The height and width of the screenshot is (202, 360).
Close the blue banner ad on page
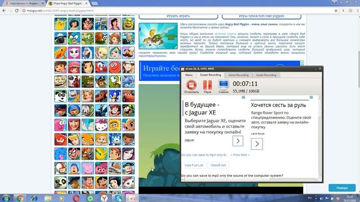[x=301, y=62]
